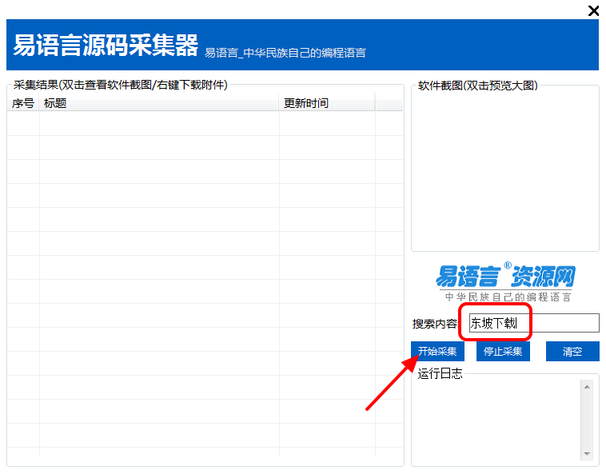Viewport: 606px width, 474px height.
Task: Focus the 搜索内容 input field
Action: [x=534, y=323]
